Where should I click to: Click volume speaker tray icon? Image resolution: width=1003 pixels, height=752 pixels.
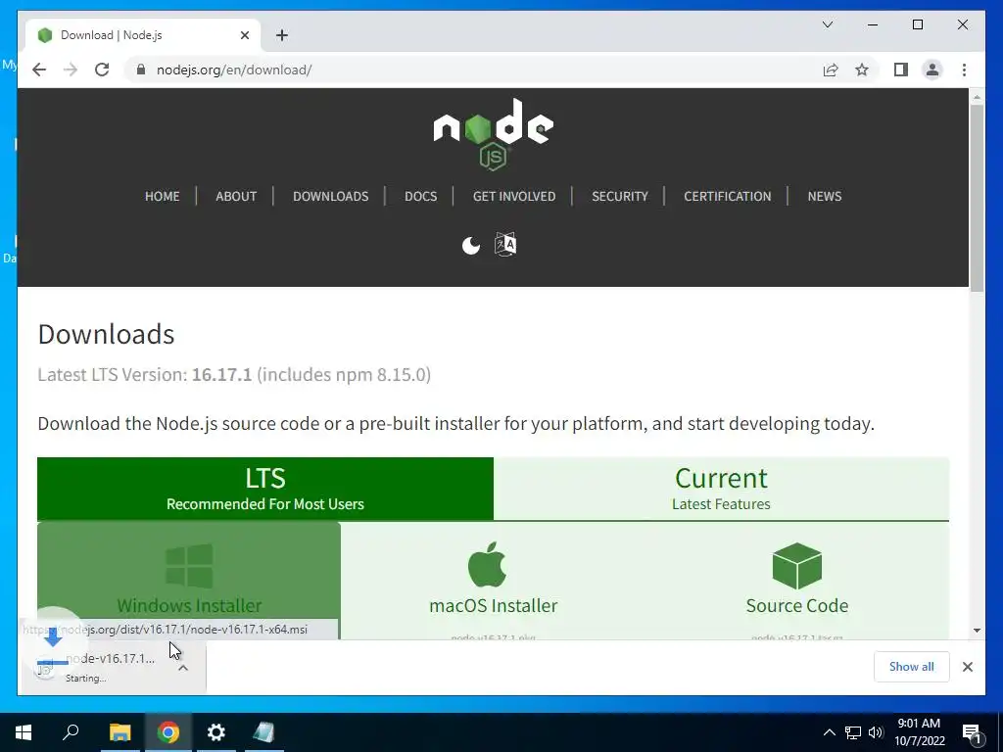pos(876,732)
